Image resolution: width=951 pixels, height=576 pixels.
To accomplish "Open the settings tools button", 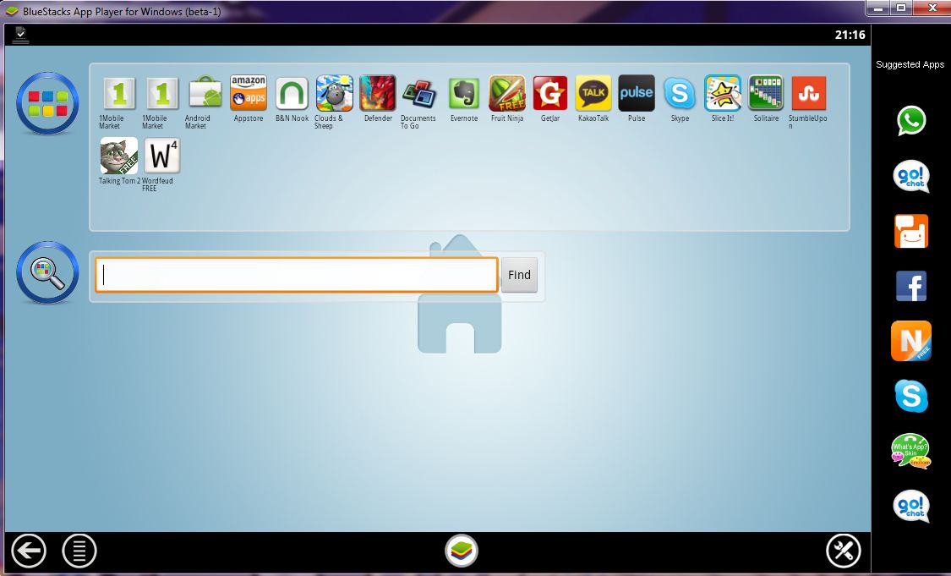I will 844,551.
